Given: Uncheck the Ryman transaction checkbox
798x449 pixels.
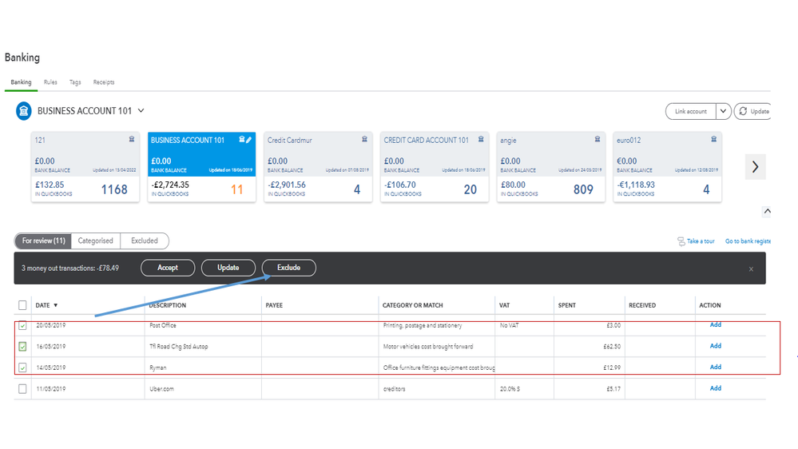Looking at the screenshot, I should coord(22,367).
